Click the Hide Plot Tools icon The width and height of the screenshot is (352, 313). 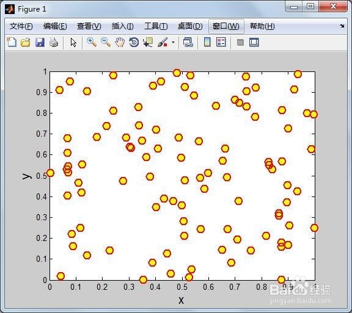pyautogui.click(x=240, y=42)
